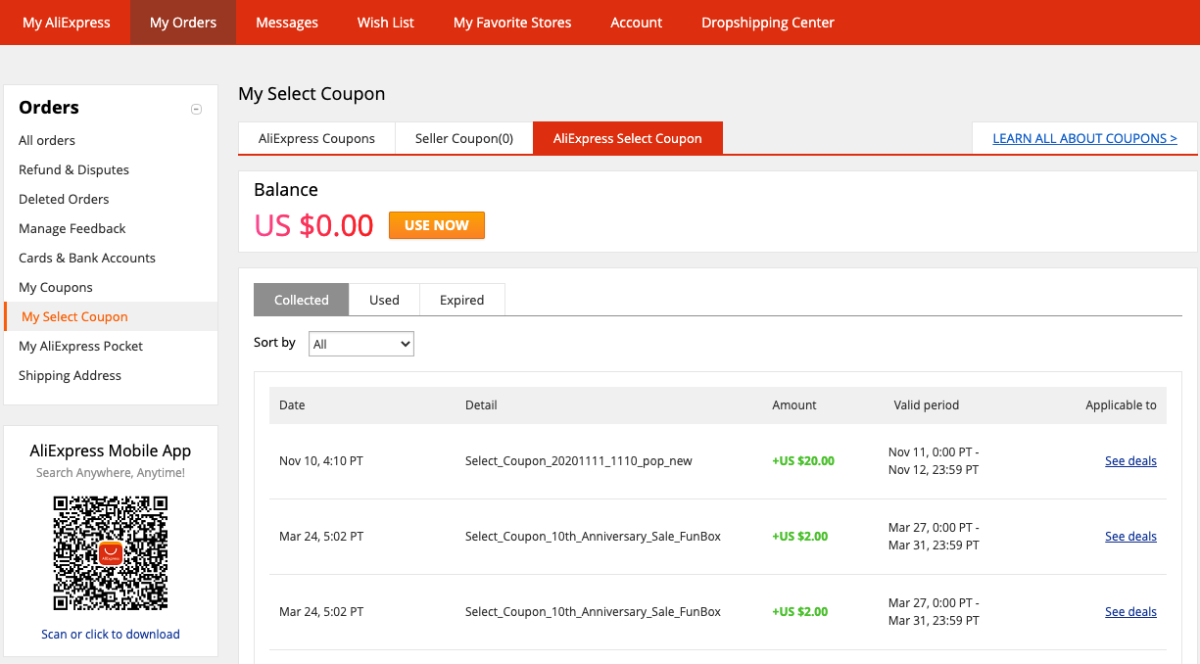Click the Nov 11 - Nov 12 valid period
This screenshot has height=664, width=1200.
[934, 461]
